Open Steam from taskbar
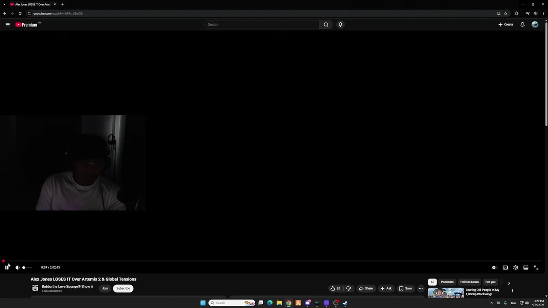 345,303
